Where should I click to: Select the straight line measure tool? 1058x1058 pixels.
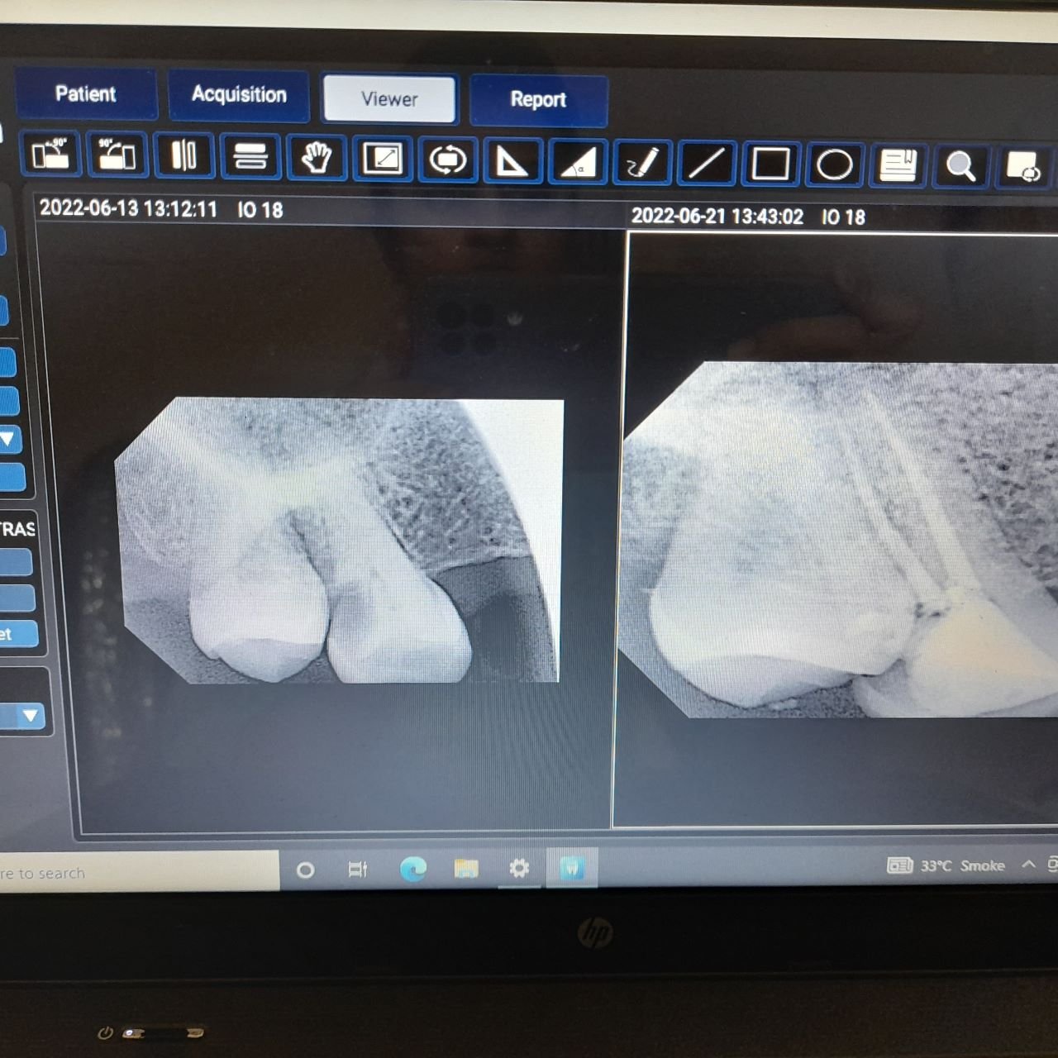pyautogui.click(x=707, y=163)
